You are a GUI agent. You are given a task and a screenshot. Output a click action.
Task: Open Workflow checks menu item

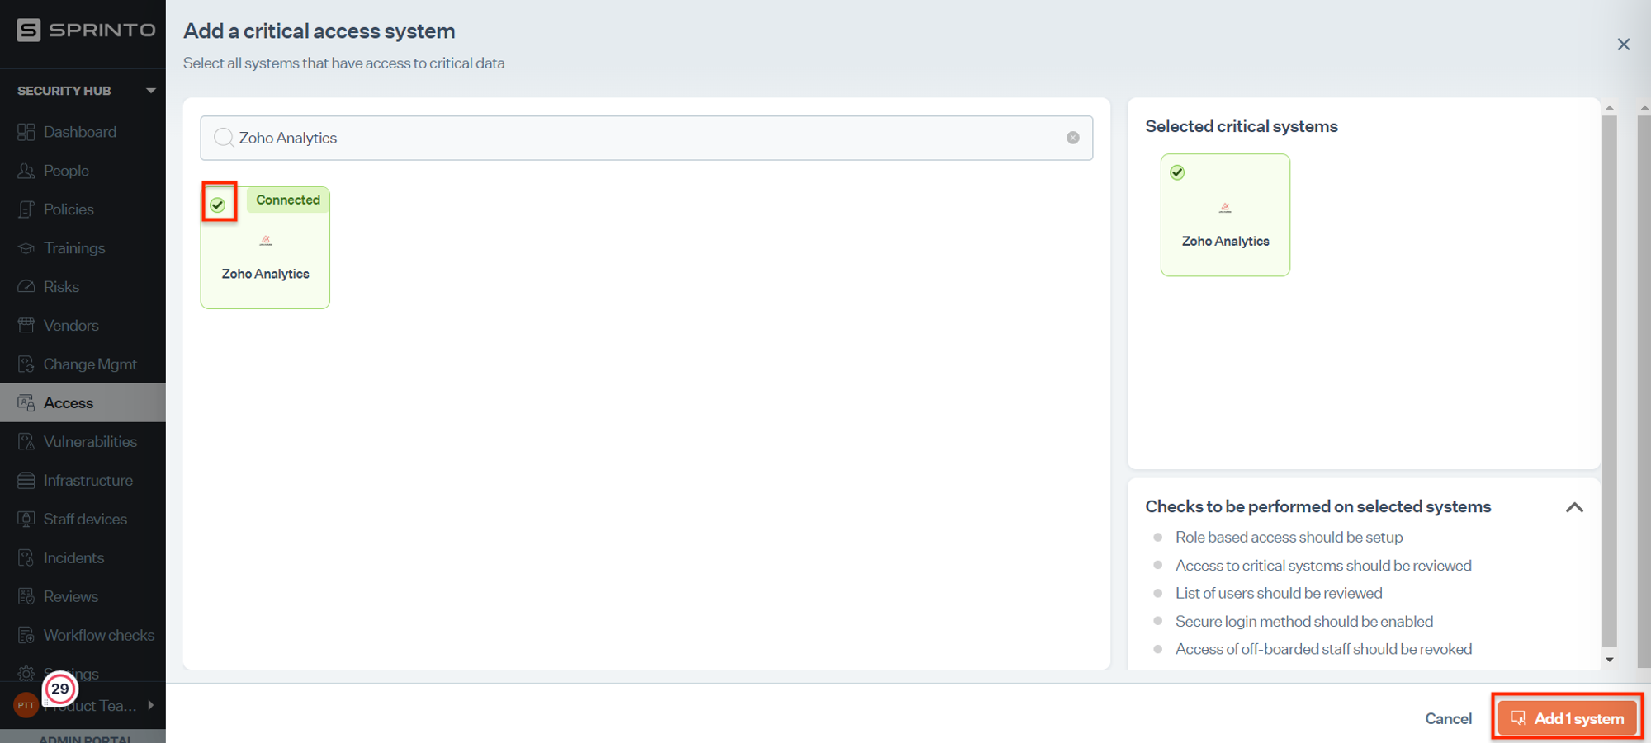coord(83,636)
